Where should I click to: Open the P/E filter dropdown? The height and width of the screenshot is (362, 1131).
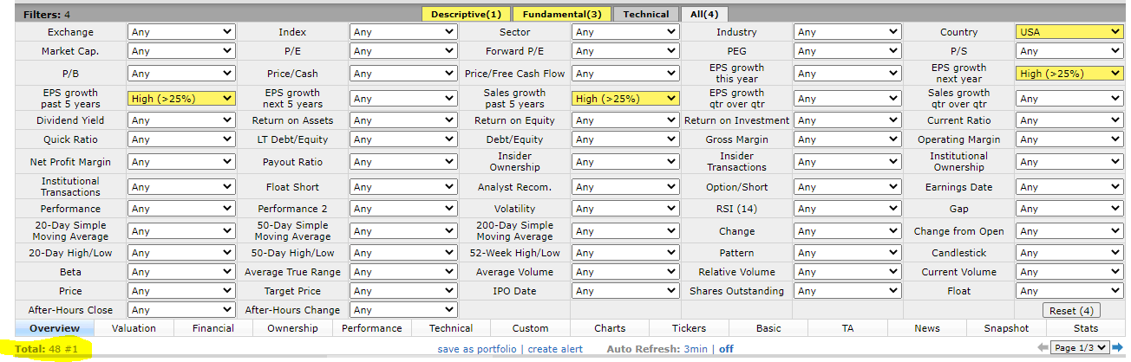pos(403,52)
